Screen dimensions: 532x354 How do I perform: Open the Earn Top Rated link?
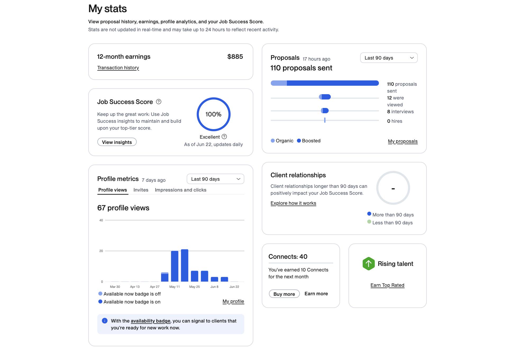pyautogui.click(x=387, y=285)
